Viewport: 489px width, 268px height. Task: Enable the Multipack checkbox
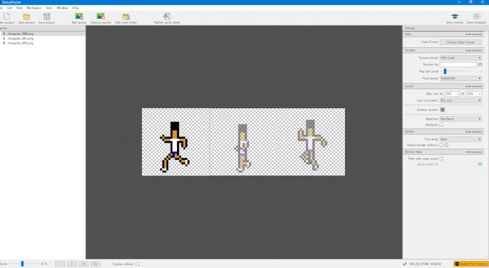point(441,125)
